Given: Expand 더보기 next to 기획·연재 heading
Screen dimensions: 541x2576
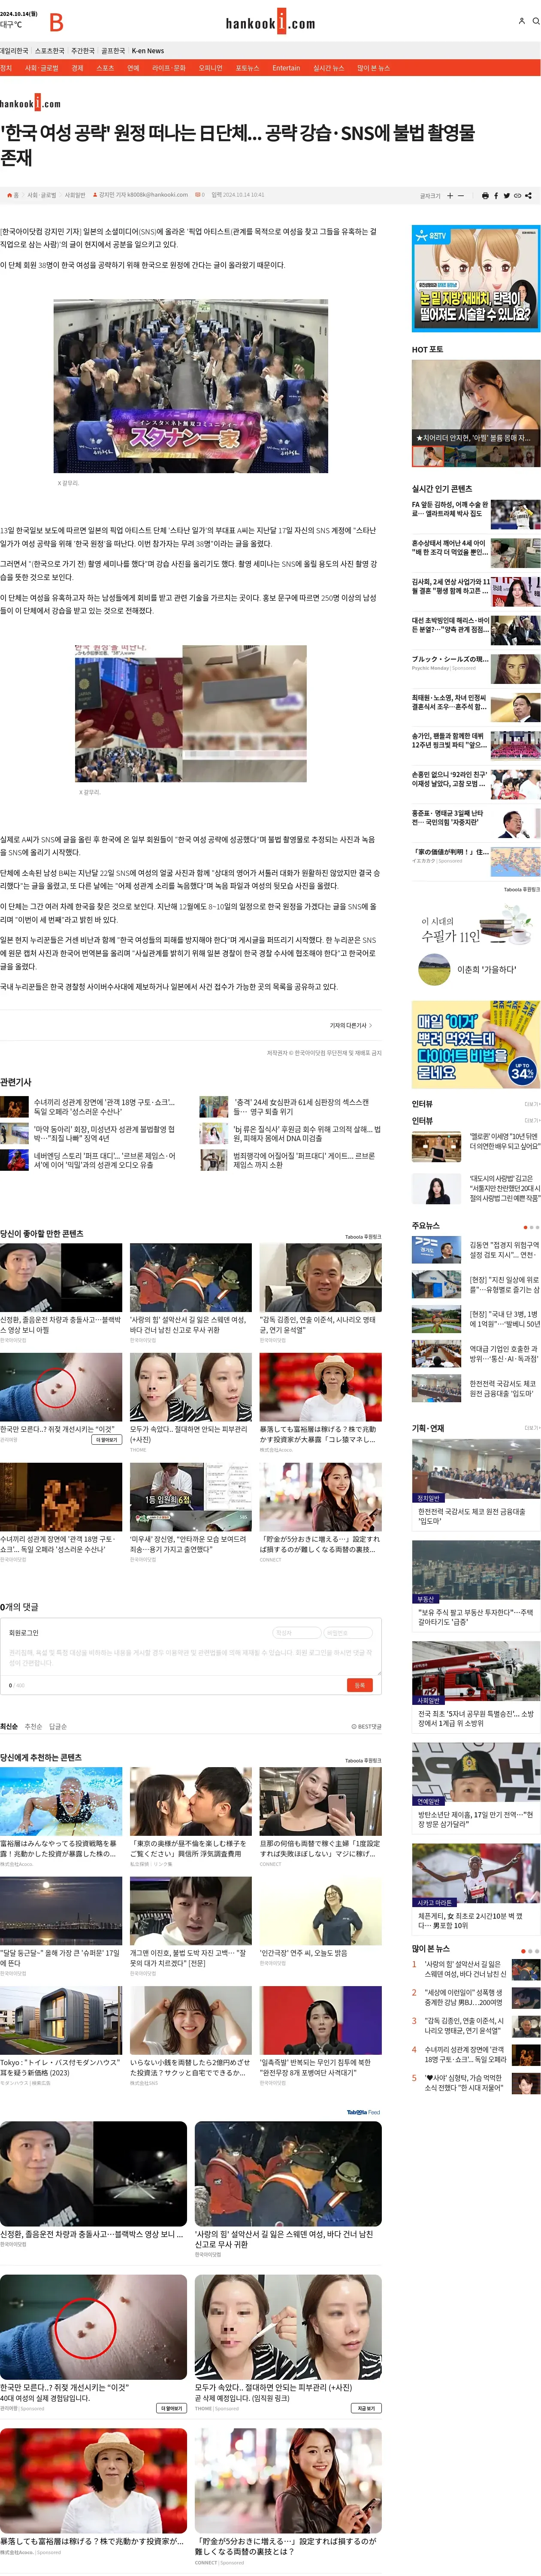Looking at the screenshot, I should 532,1428.
